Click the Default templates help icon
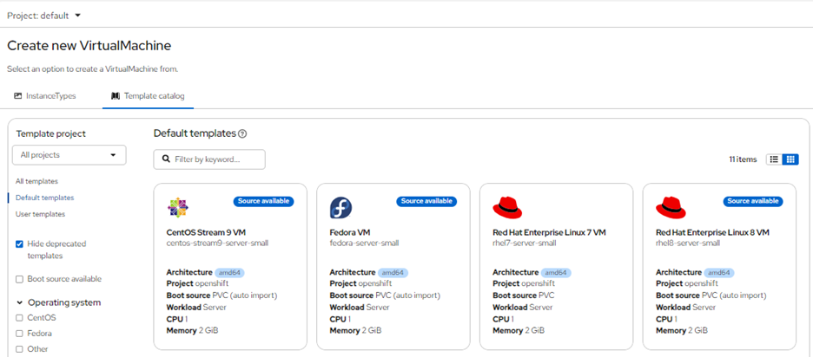This screenshot has width=813, height=357. (x=242, y=133)
